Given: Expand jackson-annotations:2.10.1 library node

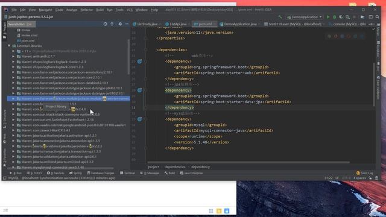Looking at the screenshot, I should [x=13, y=72].
